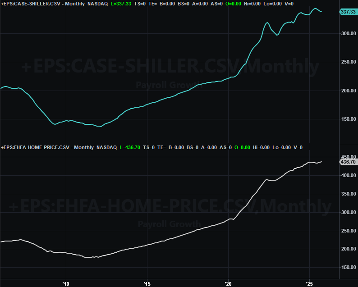This screenshot has height=287, width=358.
Task: Click the L=436.70 last value in header
Action: 132,147
